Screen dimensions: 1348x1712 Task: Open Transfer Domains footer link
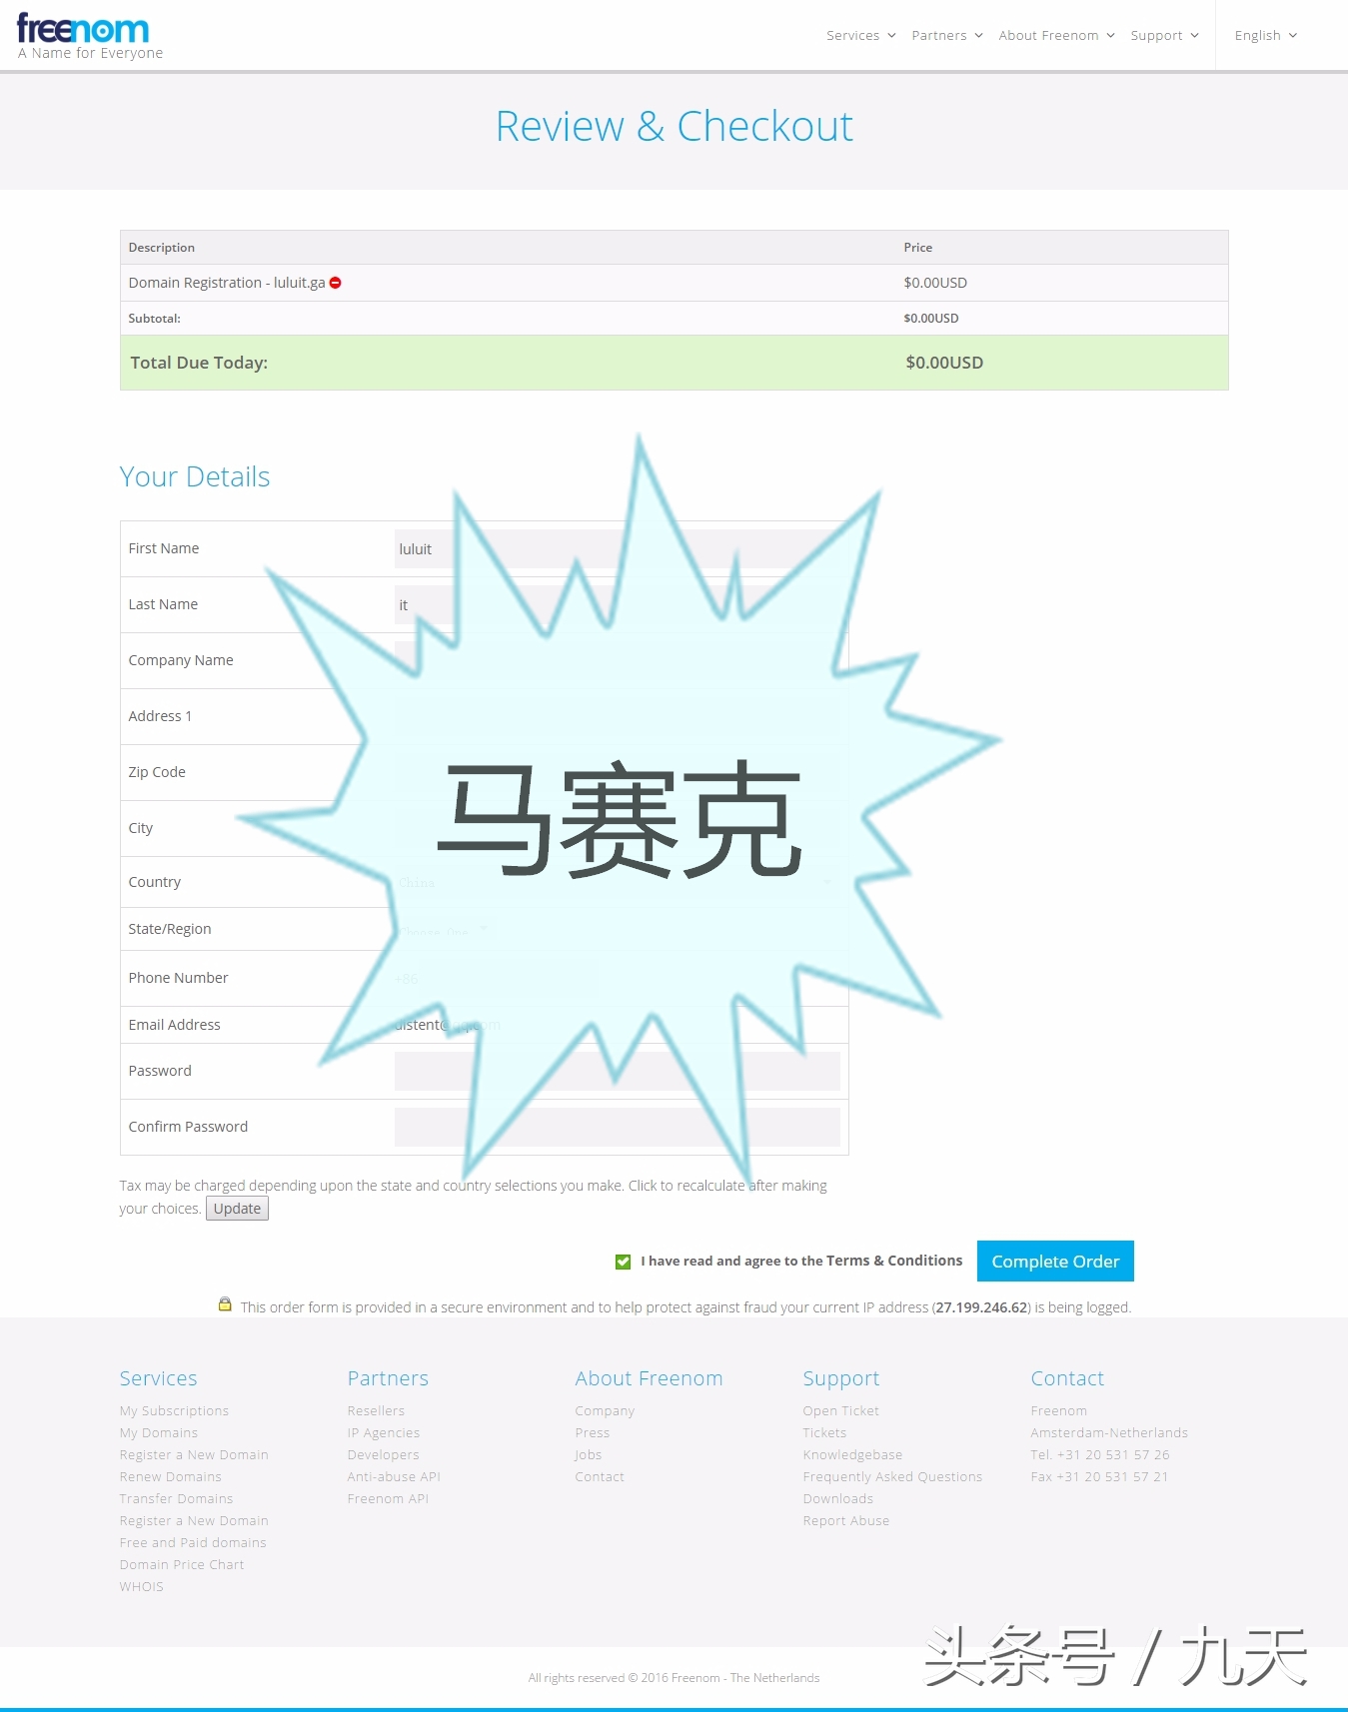click(176, 1498)
